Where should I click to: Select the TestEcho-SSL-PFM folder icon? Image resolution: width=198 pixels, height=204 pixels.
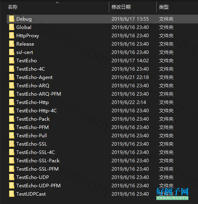tap(12, 169)
